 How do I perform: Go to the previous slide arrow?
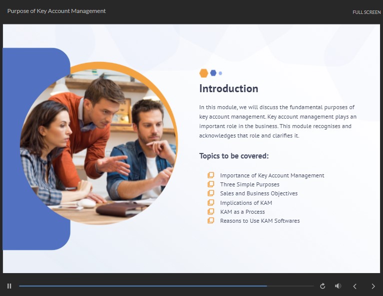pyautogui.click(x=355, y=286)
